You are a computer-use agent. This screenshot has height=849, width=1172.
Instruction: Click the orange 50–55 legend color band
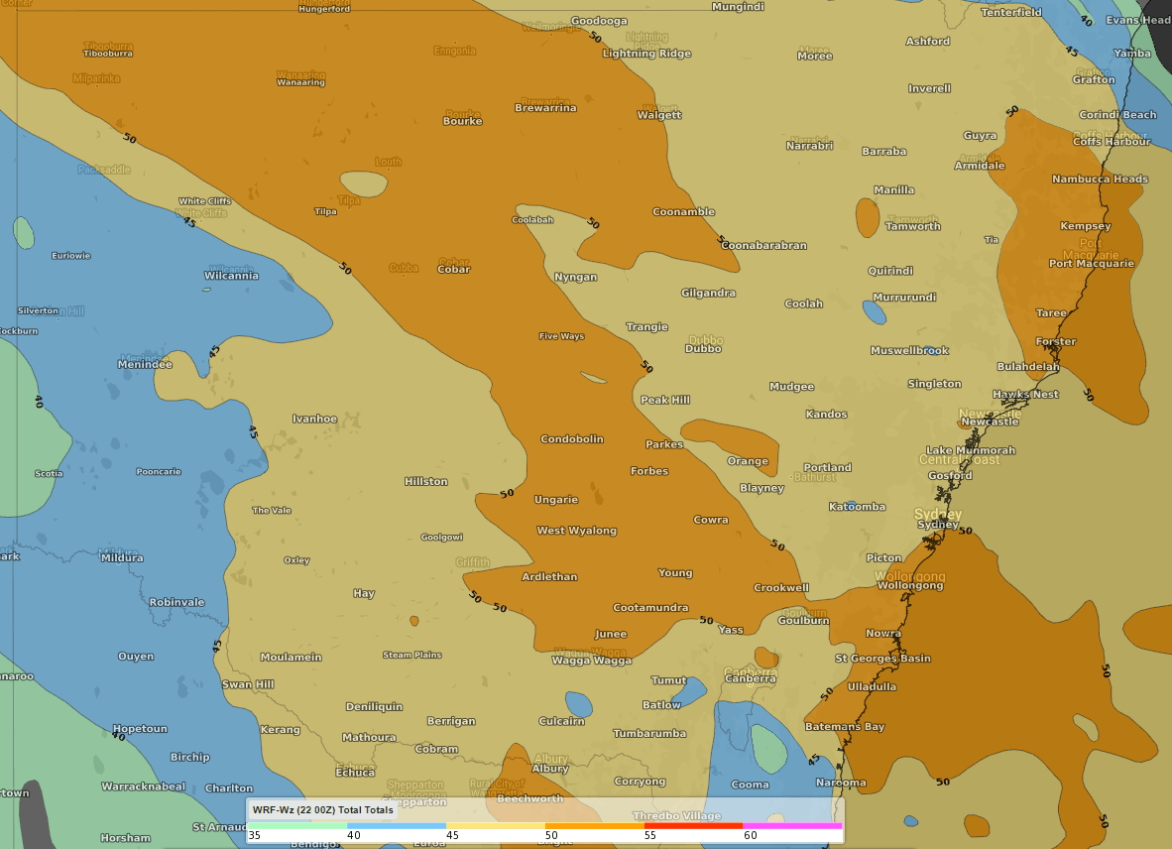click(x=594, y=825)
